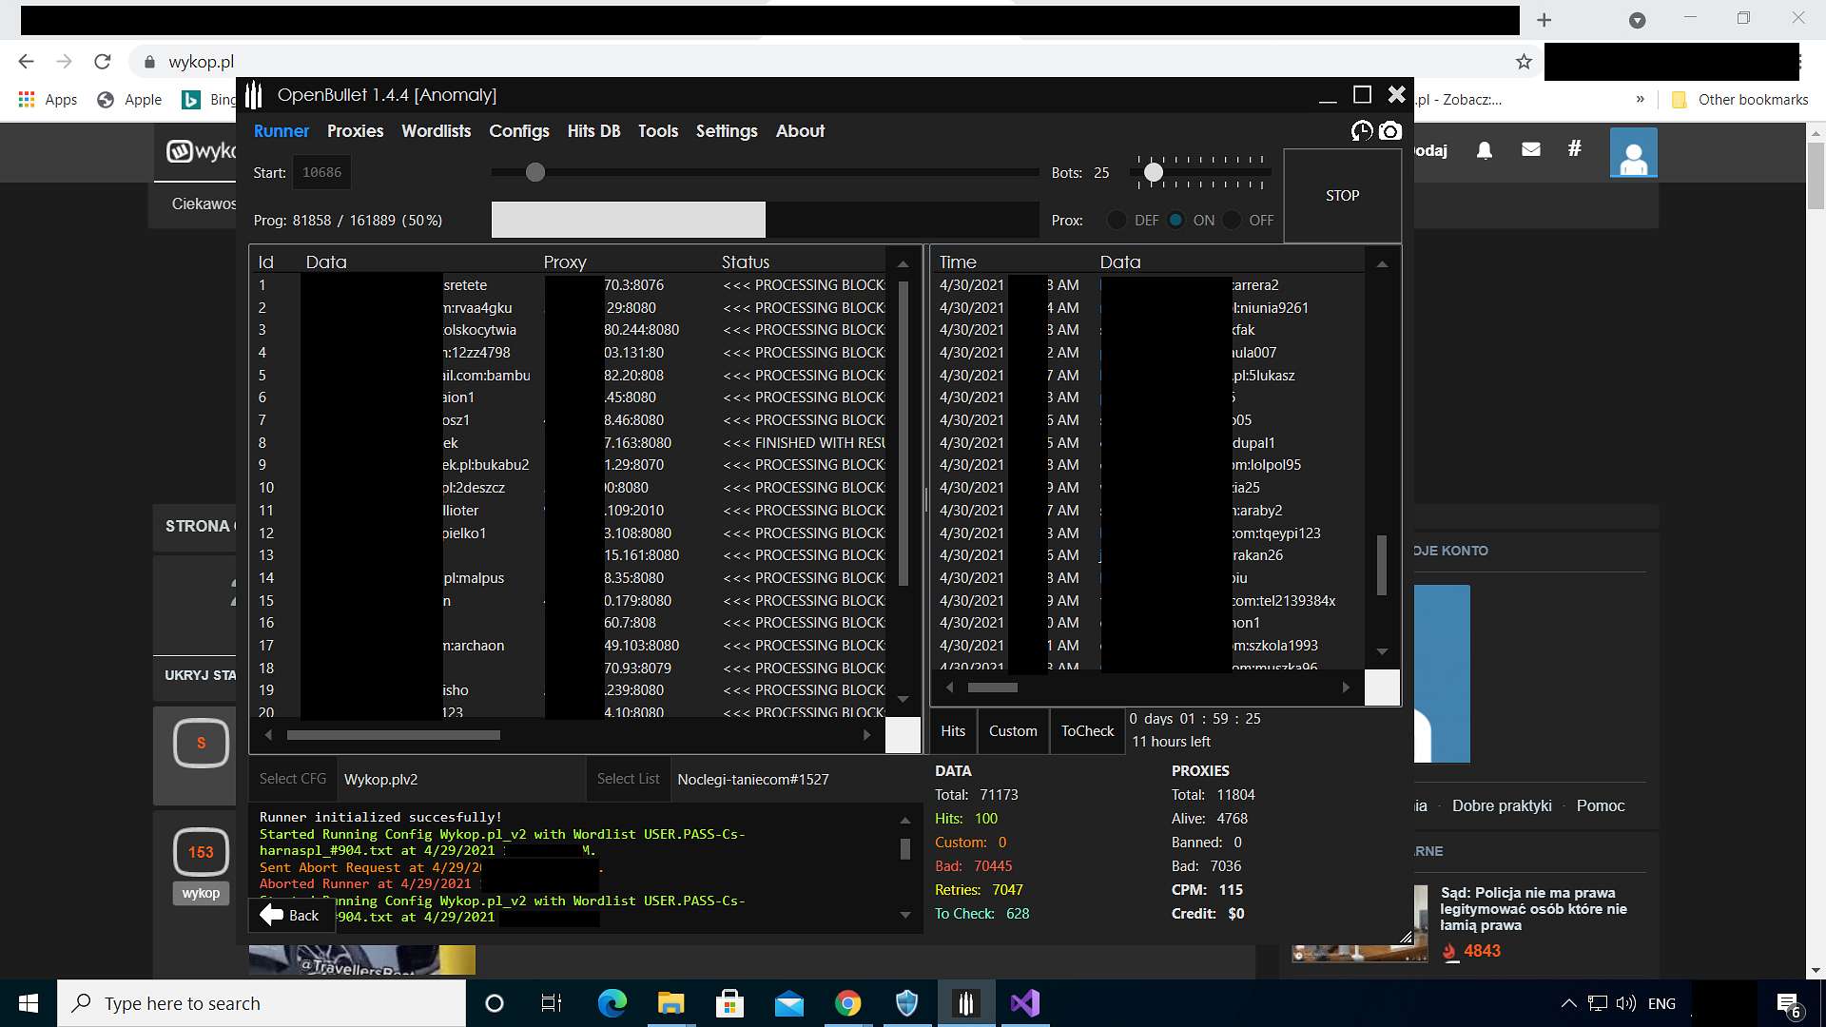The height and width of the screenshot is (1027, 1826).
Task: Open wykop messages envelope icon
Action: 1530,149
